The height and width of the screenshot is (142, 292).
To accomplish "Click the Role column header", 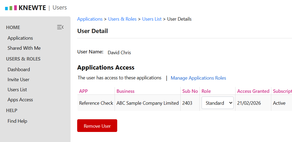I will [x=206, y=91].
